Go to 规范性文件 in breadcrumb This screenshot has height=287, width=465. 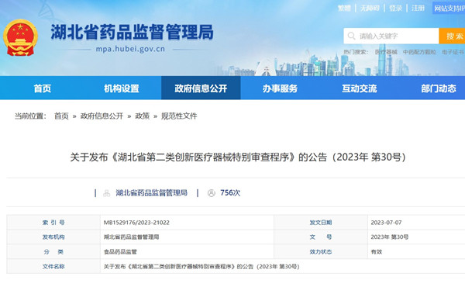pos(179,116)
